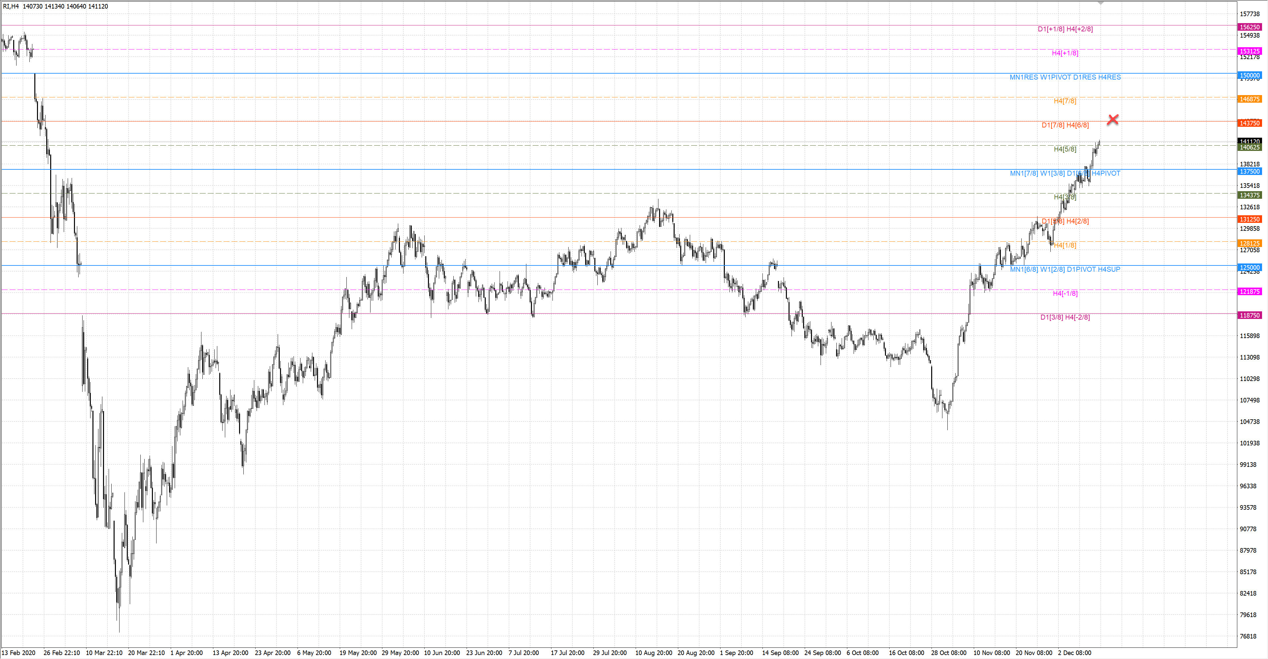Click the red X marker on chart
Image resolution: width=1268 pixels, height=659 pixels.
coord(1113,119)
